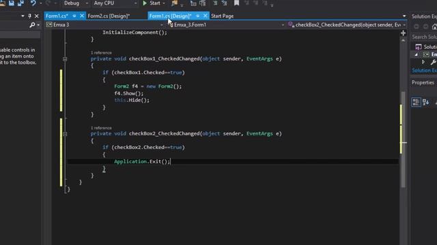Click the Search Solution Explorer input field
The height and width of the screenshot is (245, 437).
[424, 37]
